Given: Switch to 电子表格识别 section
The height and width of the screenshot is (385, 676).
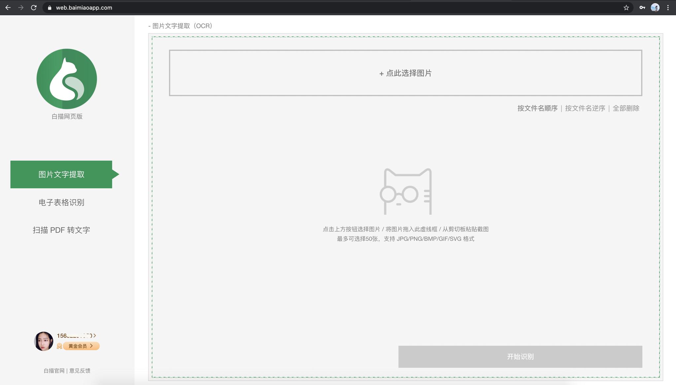Looking at the screenshot, I should pyautogui.click(x=61, y=202).
